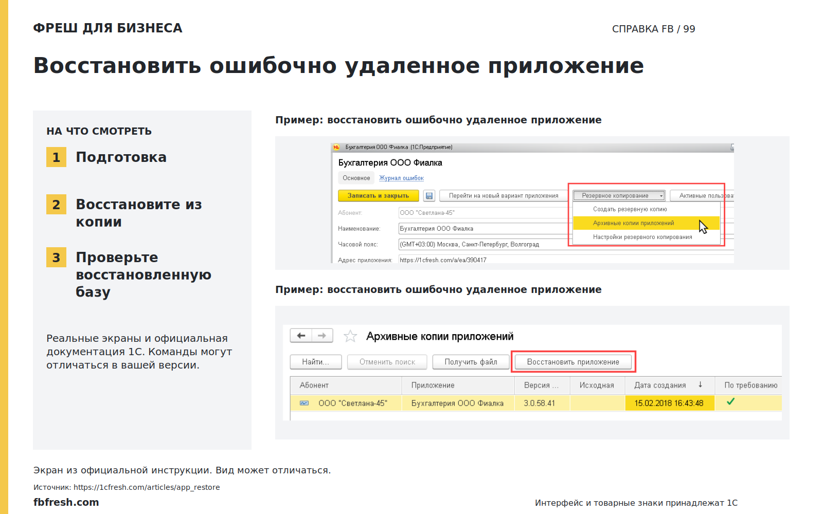Add Архивные копии приложений to favorites with star
823x514 pixels.
[x=350, y=336]
